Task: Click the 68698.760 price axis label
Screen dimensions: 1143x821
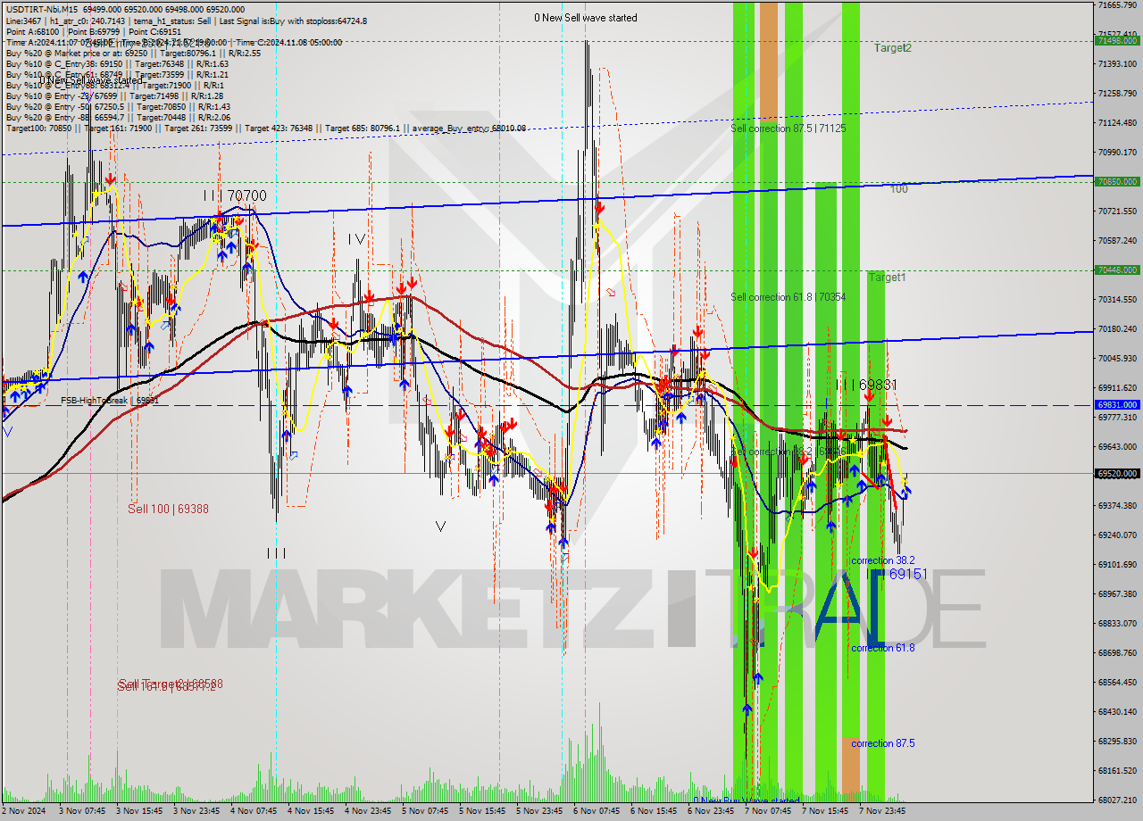Action: pyautogui.click(x=1117, y=653)
